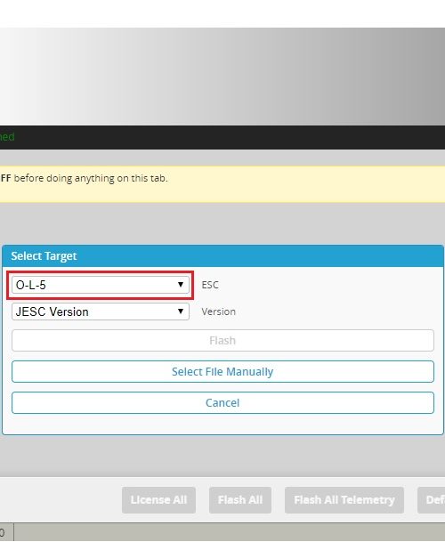
Task: Click the Flash All button
Action: (x=240, y=500)
